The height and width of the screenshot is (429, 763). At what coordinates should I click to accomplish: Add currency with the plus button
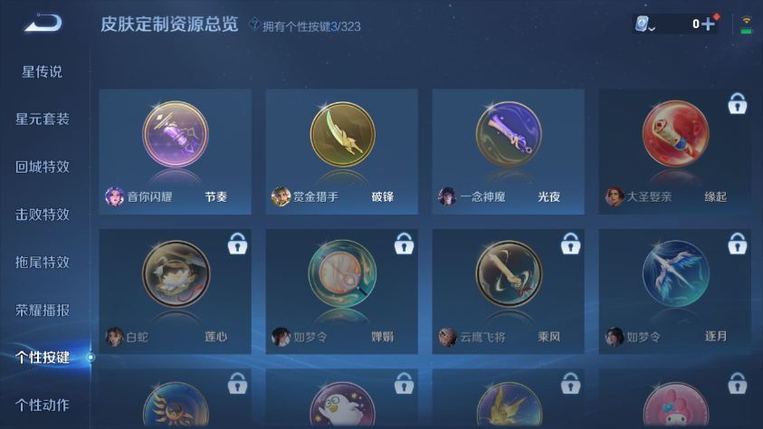point(709,24)
